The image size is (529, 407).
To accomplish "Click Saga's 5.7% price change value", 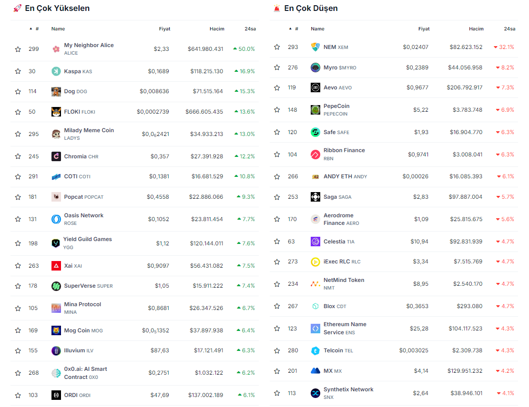I will coord(507,197).
